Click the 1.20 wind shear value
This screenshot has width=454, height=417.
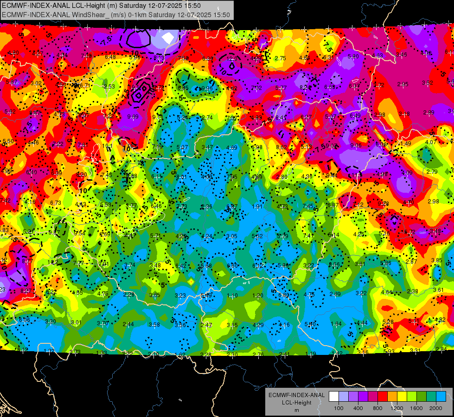pyautogui.click(x=257, y=296)
